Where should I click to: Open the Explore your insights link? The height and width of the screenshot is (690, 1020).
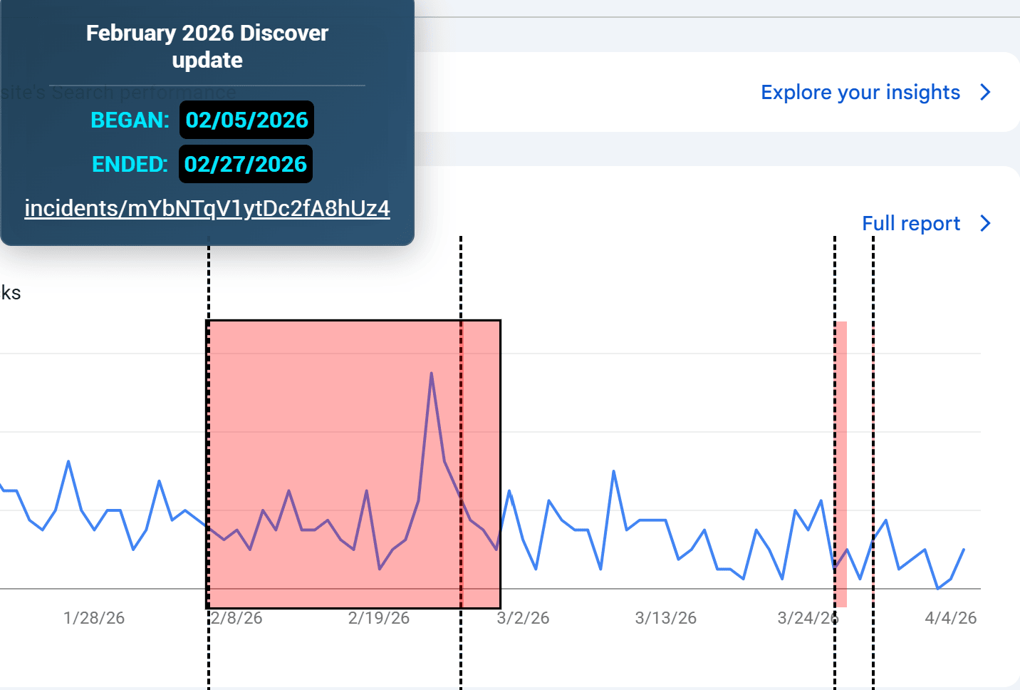[x=860, y=92]
